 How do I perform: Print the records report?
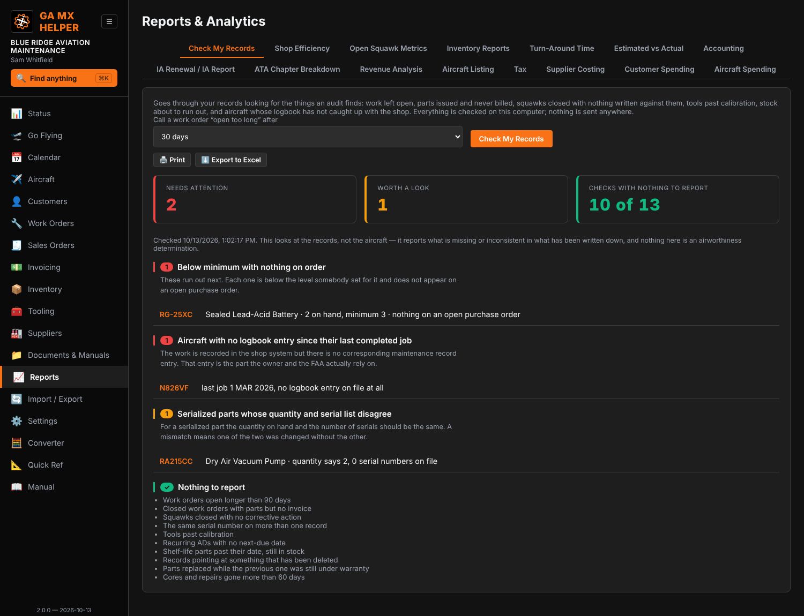172,160
